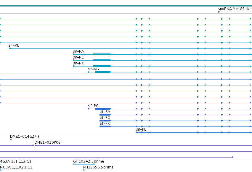Click the thick exon block of sif-RK
The height and width of the screenshot is (172, 252).
click(102, 66)
